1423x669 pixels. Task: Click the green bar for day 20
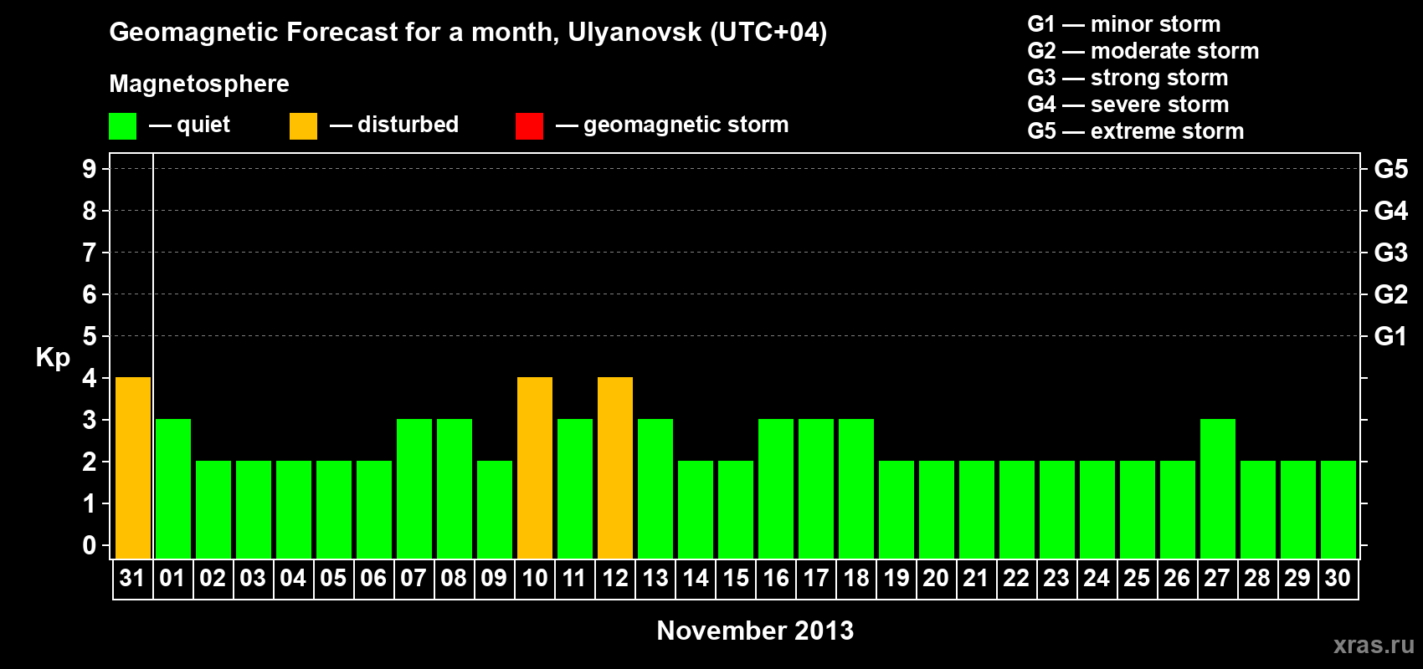coord(937,510)
